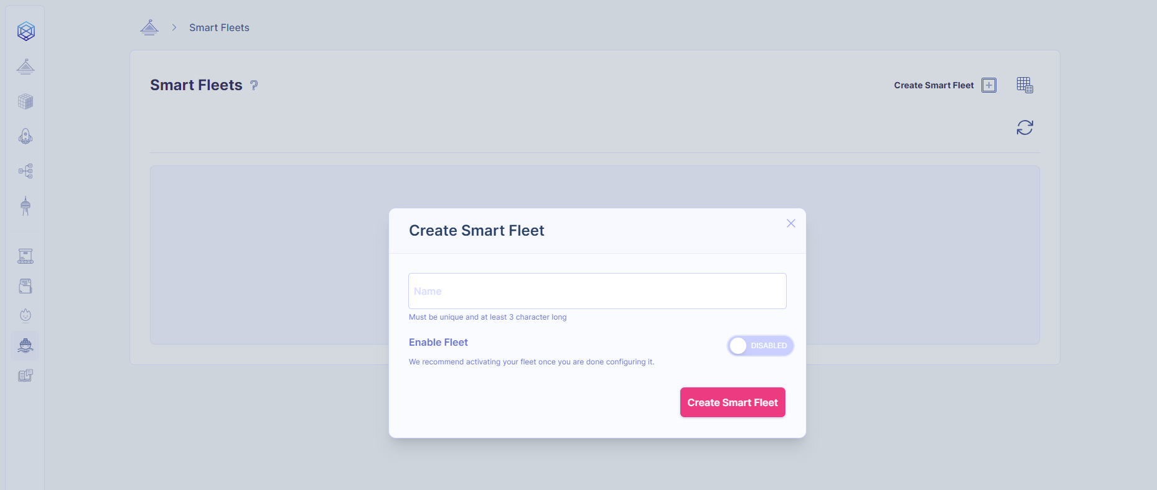The height and width of the screenshot is (490, 1157).
Task: Click the file folder icon in sidebar
Action: [26, 286]
